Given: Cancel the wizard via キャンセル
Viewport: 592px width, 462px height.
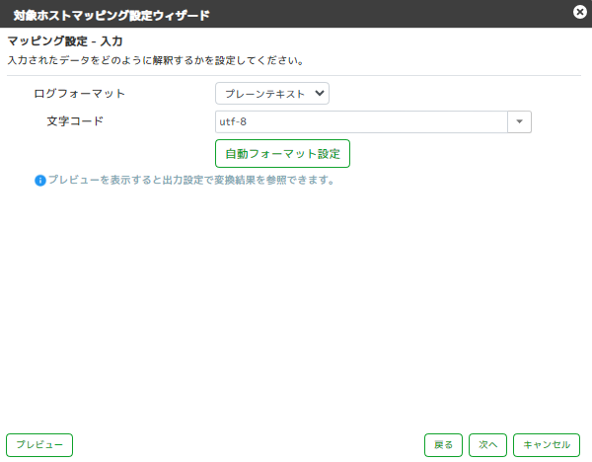Looking at the screenshot, I should click(547, 445).
